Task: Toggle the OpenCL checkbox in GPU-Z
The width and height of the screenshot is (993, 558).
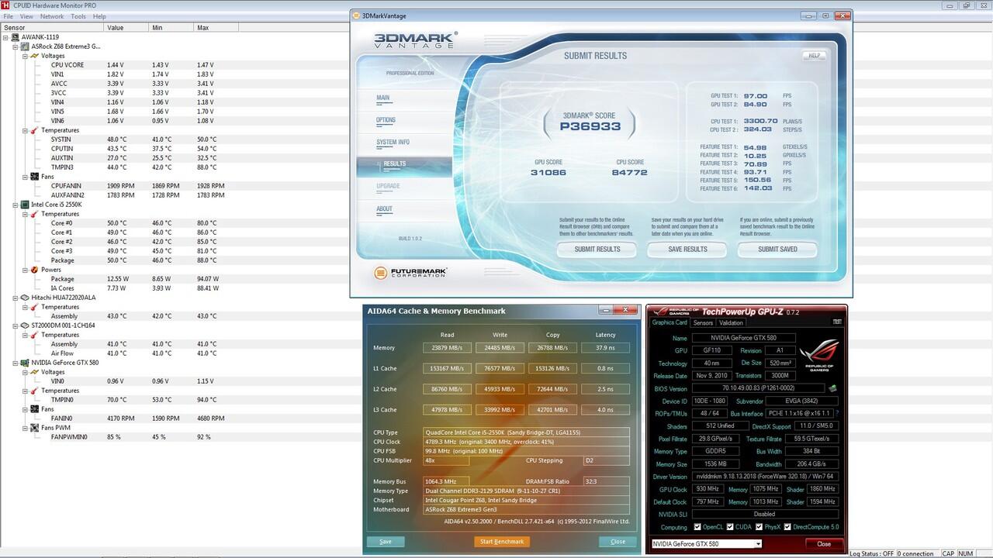Action: [x=698, y=527]
